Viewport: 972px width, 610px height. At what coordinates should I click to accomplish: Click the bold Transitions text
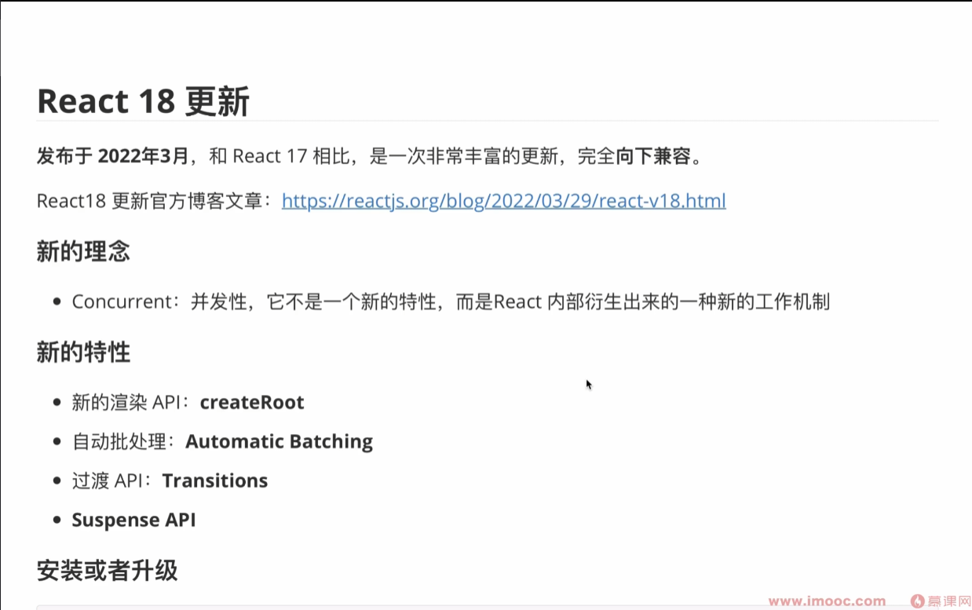pyautogui.click(x=215, y=480)
